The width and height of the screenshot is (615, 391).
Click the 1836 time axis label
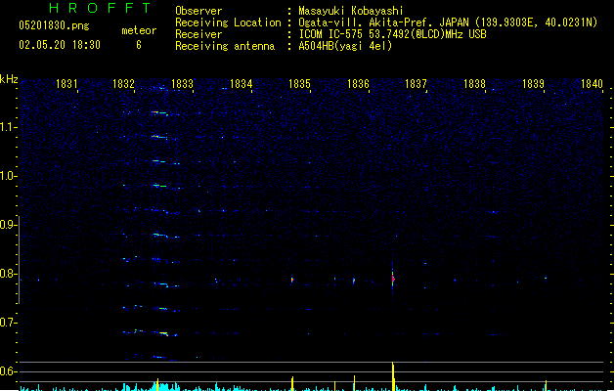[358, 84]
